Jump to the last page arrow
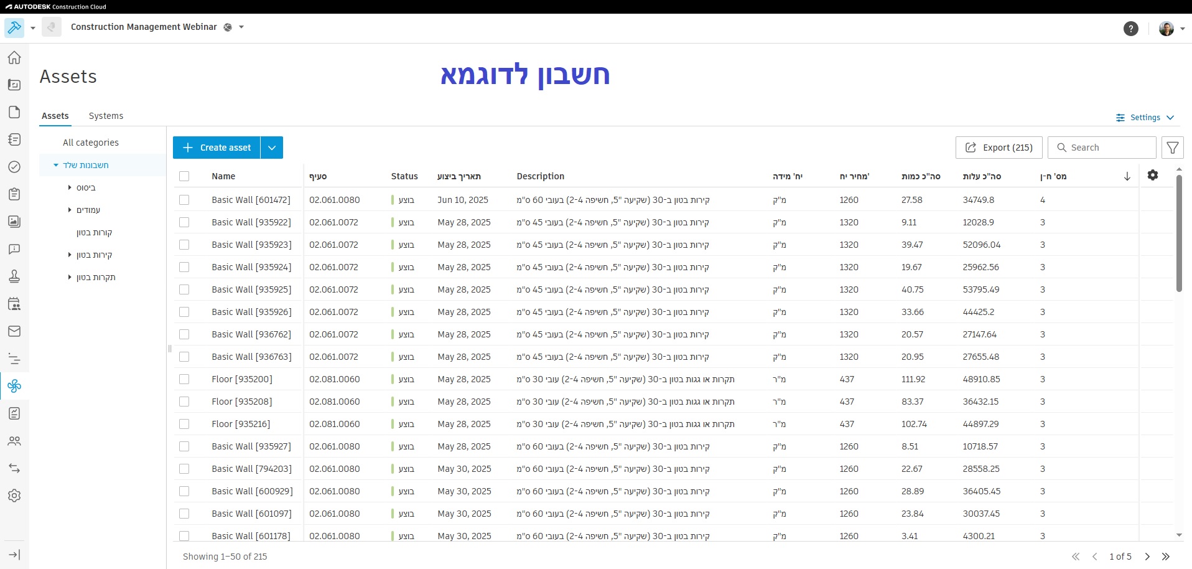 (1166, 557)
